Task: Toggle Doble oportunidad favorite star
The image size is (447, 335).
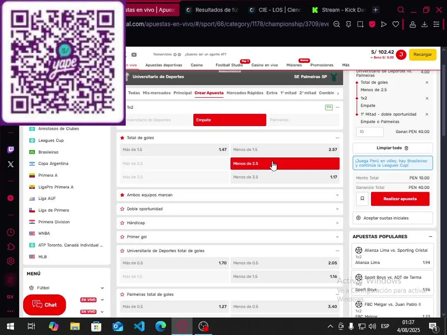Action: (122, 209)
